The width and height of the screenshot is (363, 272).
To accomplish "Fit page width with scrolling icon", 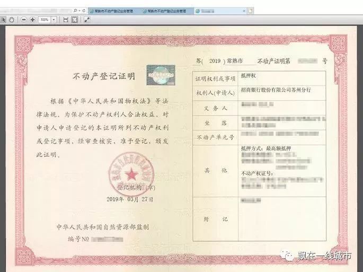I will click(x=66, y=20).
